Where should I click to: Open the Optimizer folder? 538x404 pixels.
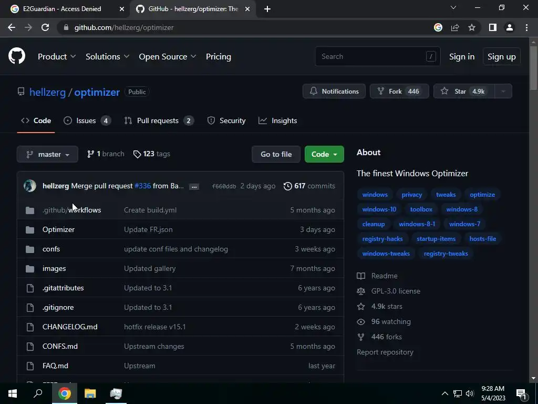(x=58, y=229)
